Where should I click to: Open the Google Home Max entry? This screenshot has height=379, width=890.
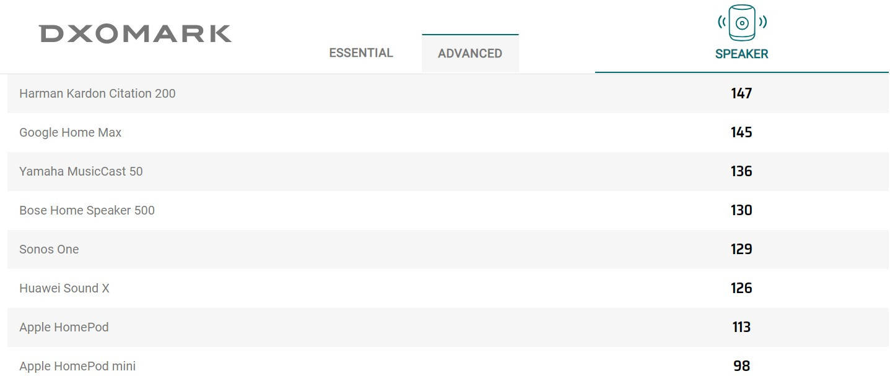click(71, 132)
